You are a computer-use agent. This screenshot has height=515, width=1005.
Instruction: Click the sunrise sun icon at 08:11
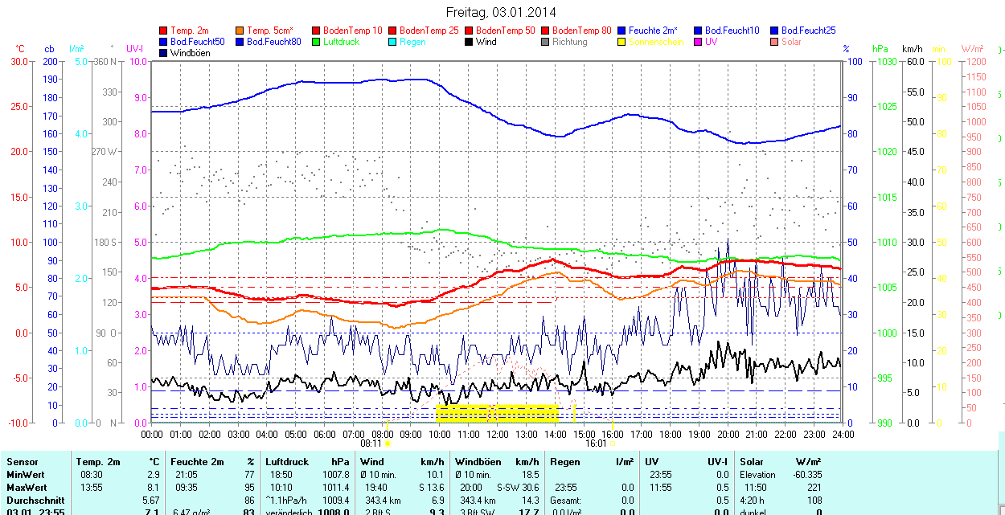(x=388, y=443)
